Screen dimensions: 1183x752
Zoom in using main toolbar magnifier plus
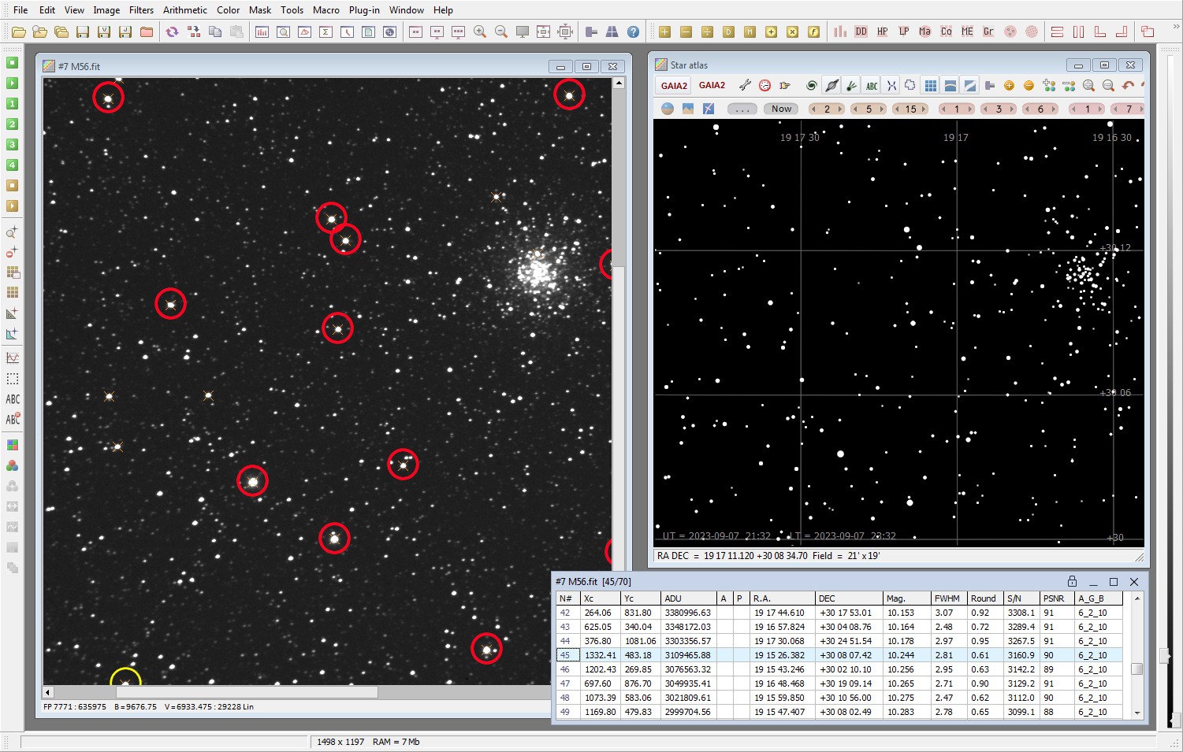[x=479, y=32]
